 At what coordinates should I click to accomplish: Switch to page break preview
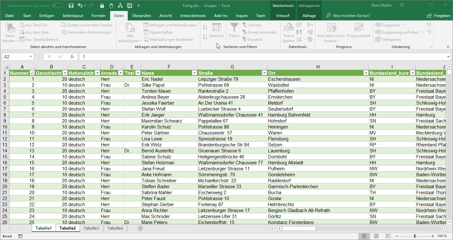point(388,236)
